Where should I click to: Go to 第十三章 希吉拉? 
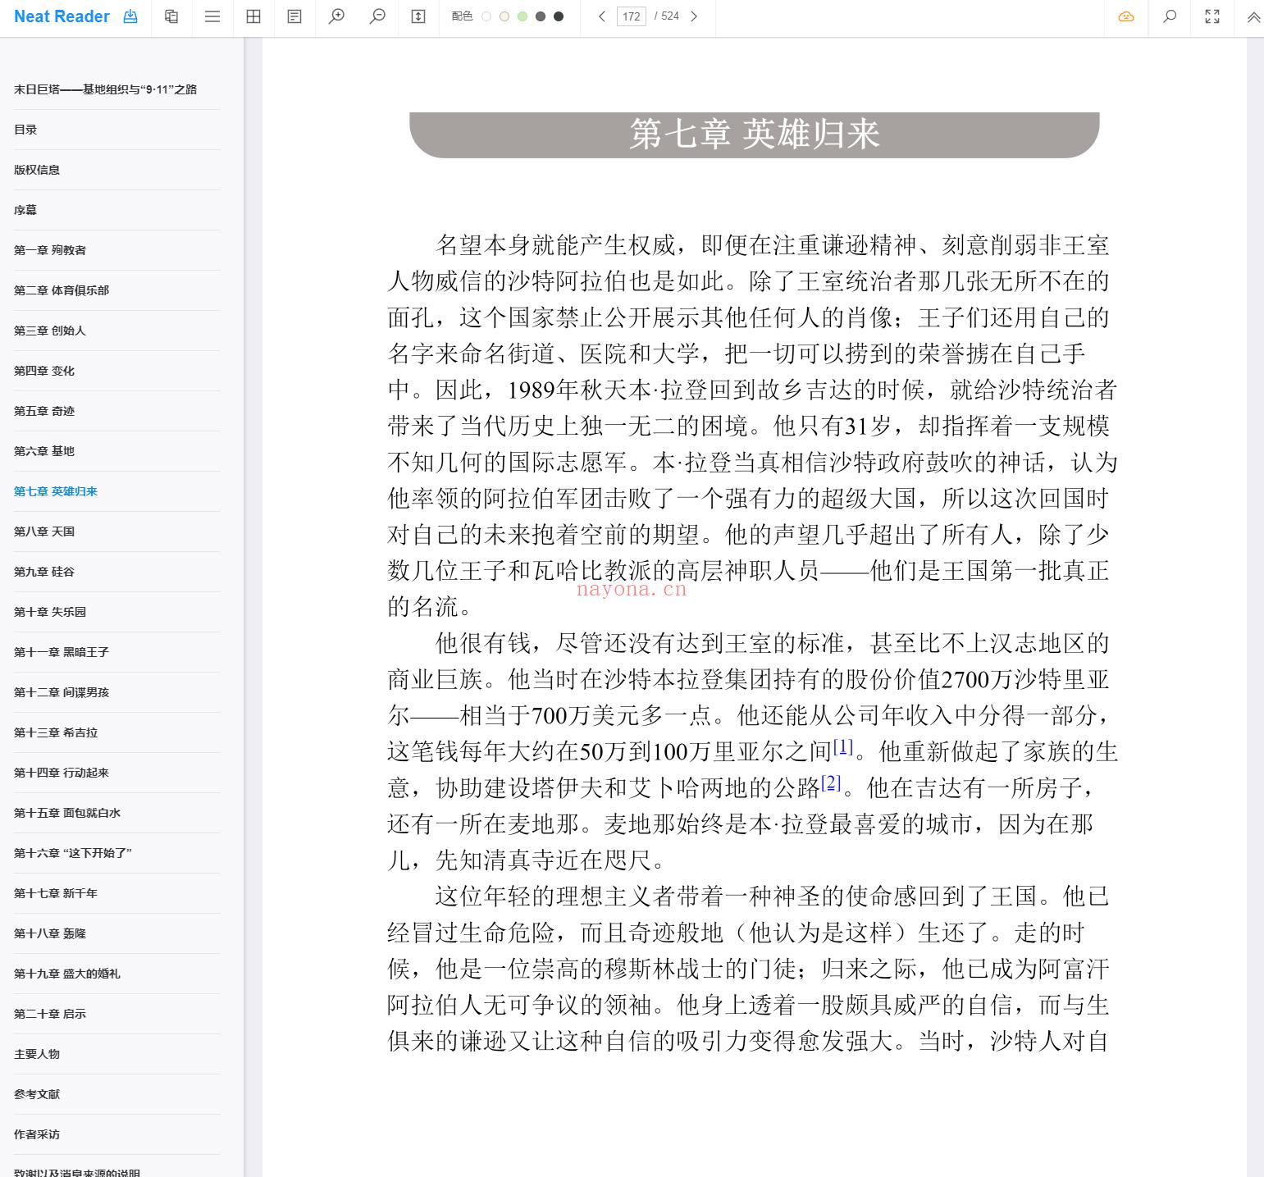click(x=56, y=732)
